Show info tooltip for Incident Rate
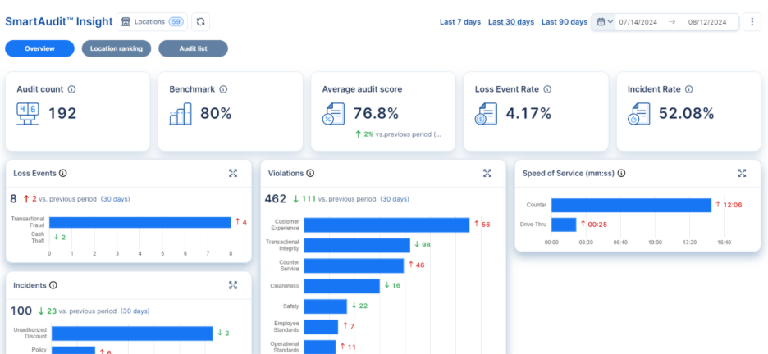The width and height of the screenshot is (768, 354). (x=688, y=89)
